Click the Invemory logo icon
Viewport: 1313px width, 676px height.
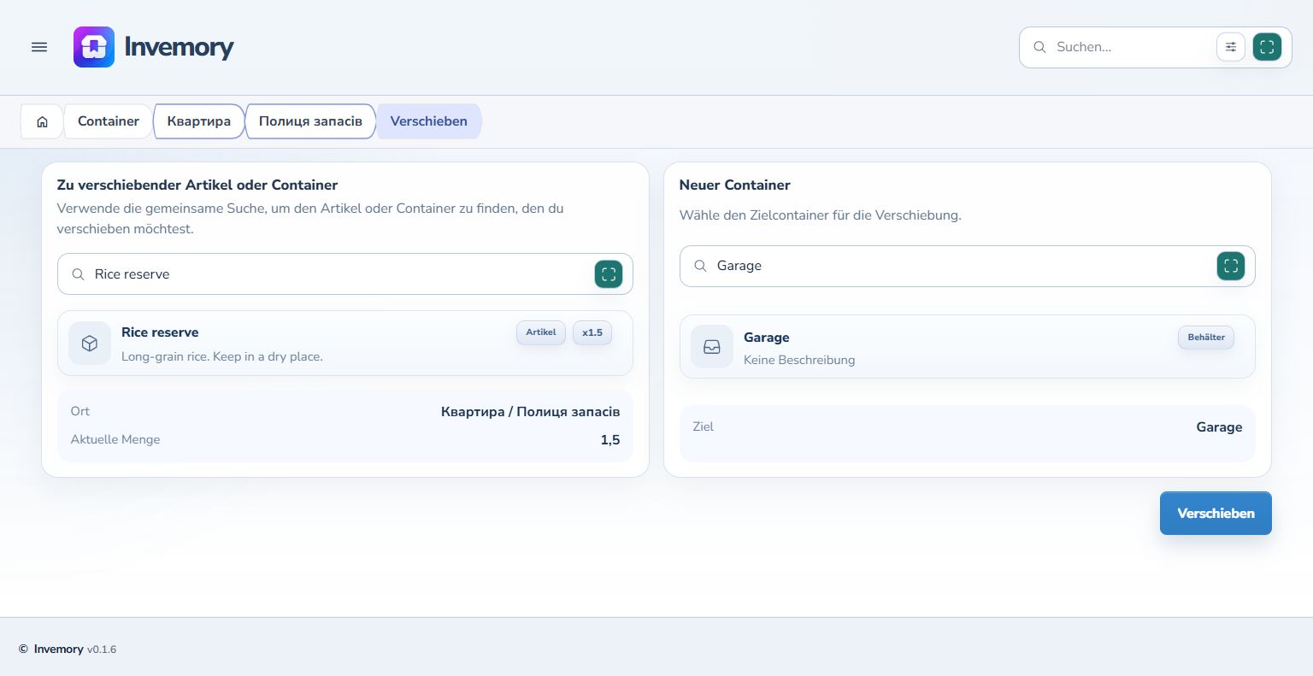click(94, 47)
